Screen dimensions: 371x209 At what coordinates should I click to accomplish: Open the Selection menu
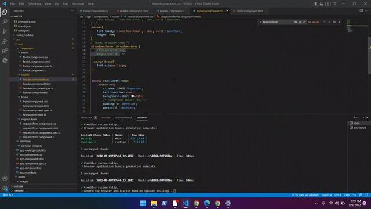coord(34,4)
